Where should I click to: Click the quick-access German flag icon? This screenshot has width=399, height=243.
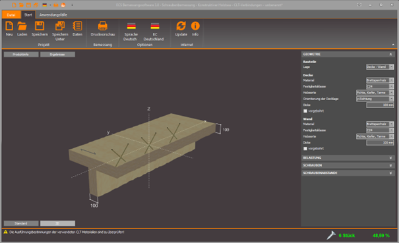click(x=45, y=5)
